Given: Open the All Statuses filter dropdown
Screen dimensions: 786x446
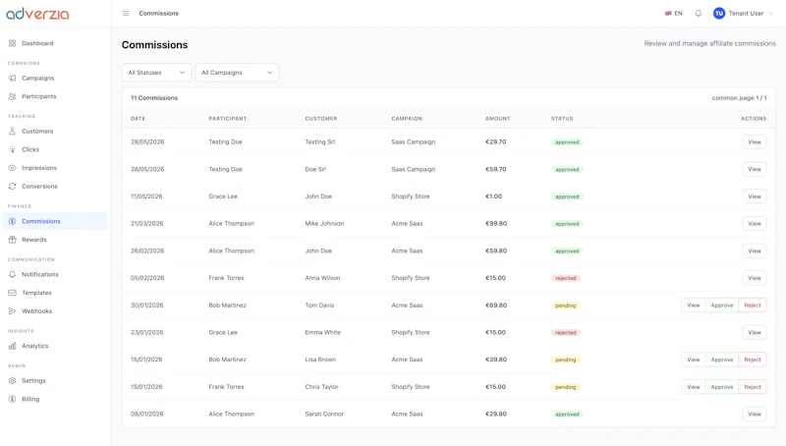Looking at the screenshot, I should tap(156, 73).
